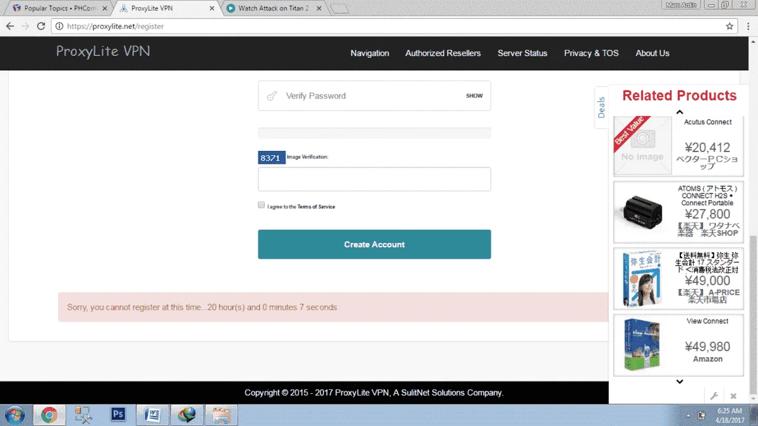Click the tools taskbar icon beside Chrome

click(x=83, y=415)
